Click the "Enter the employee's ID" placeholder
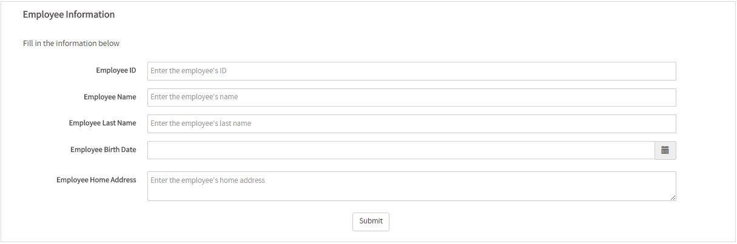 pos(189,71)
